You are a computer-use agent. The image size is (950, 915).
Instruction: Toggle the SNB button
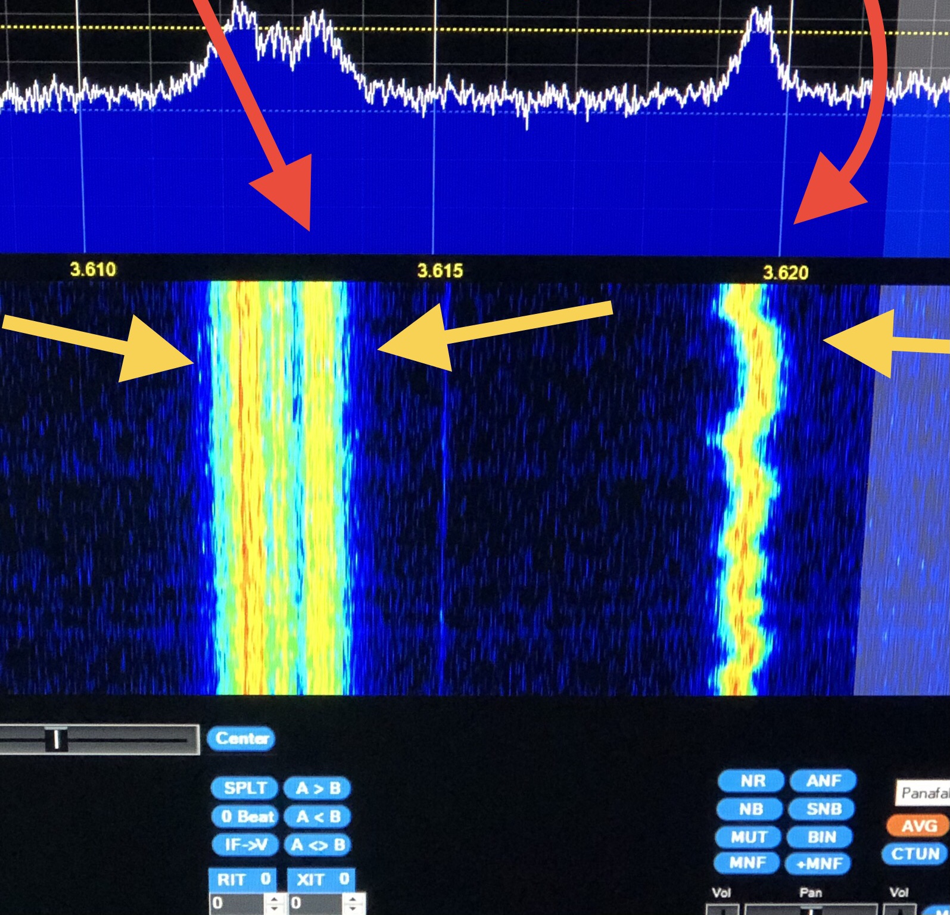[x=823, y=809]
